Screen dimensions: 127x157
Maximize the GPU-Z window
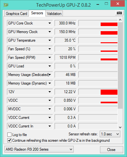coord(106,4)
